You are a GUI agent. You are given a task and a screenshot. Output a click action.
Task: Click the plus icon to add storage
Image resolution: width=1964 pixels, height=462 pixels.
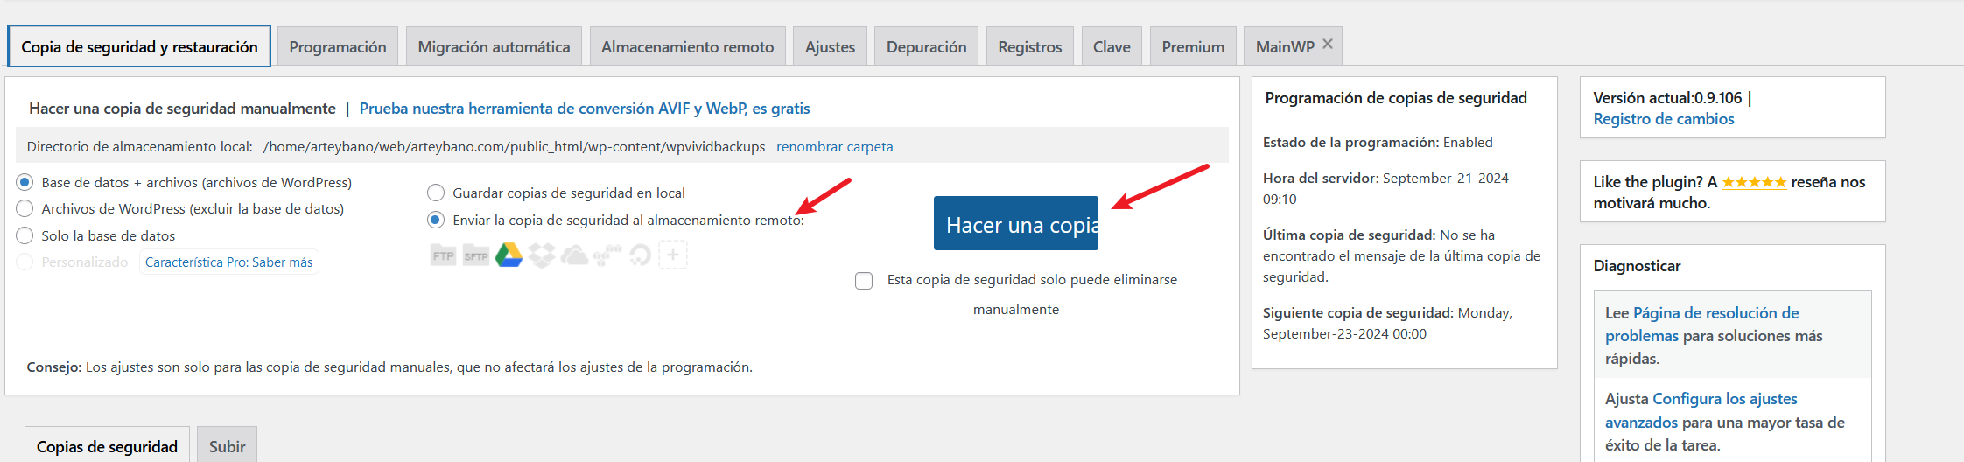(x=673, y=255)
